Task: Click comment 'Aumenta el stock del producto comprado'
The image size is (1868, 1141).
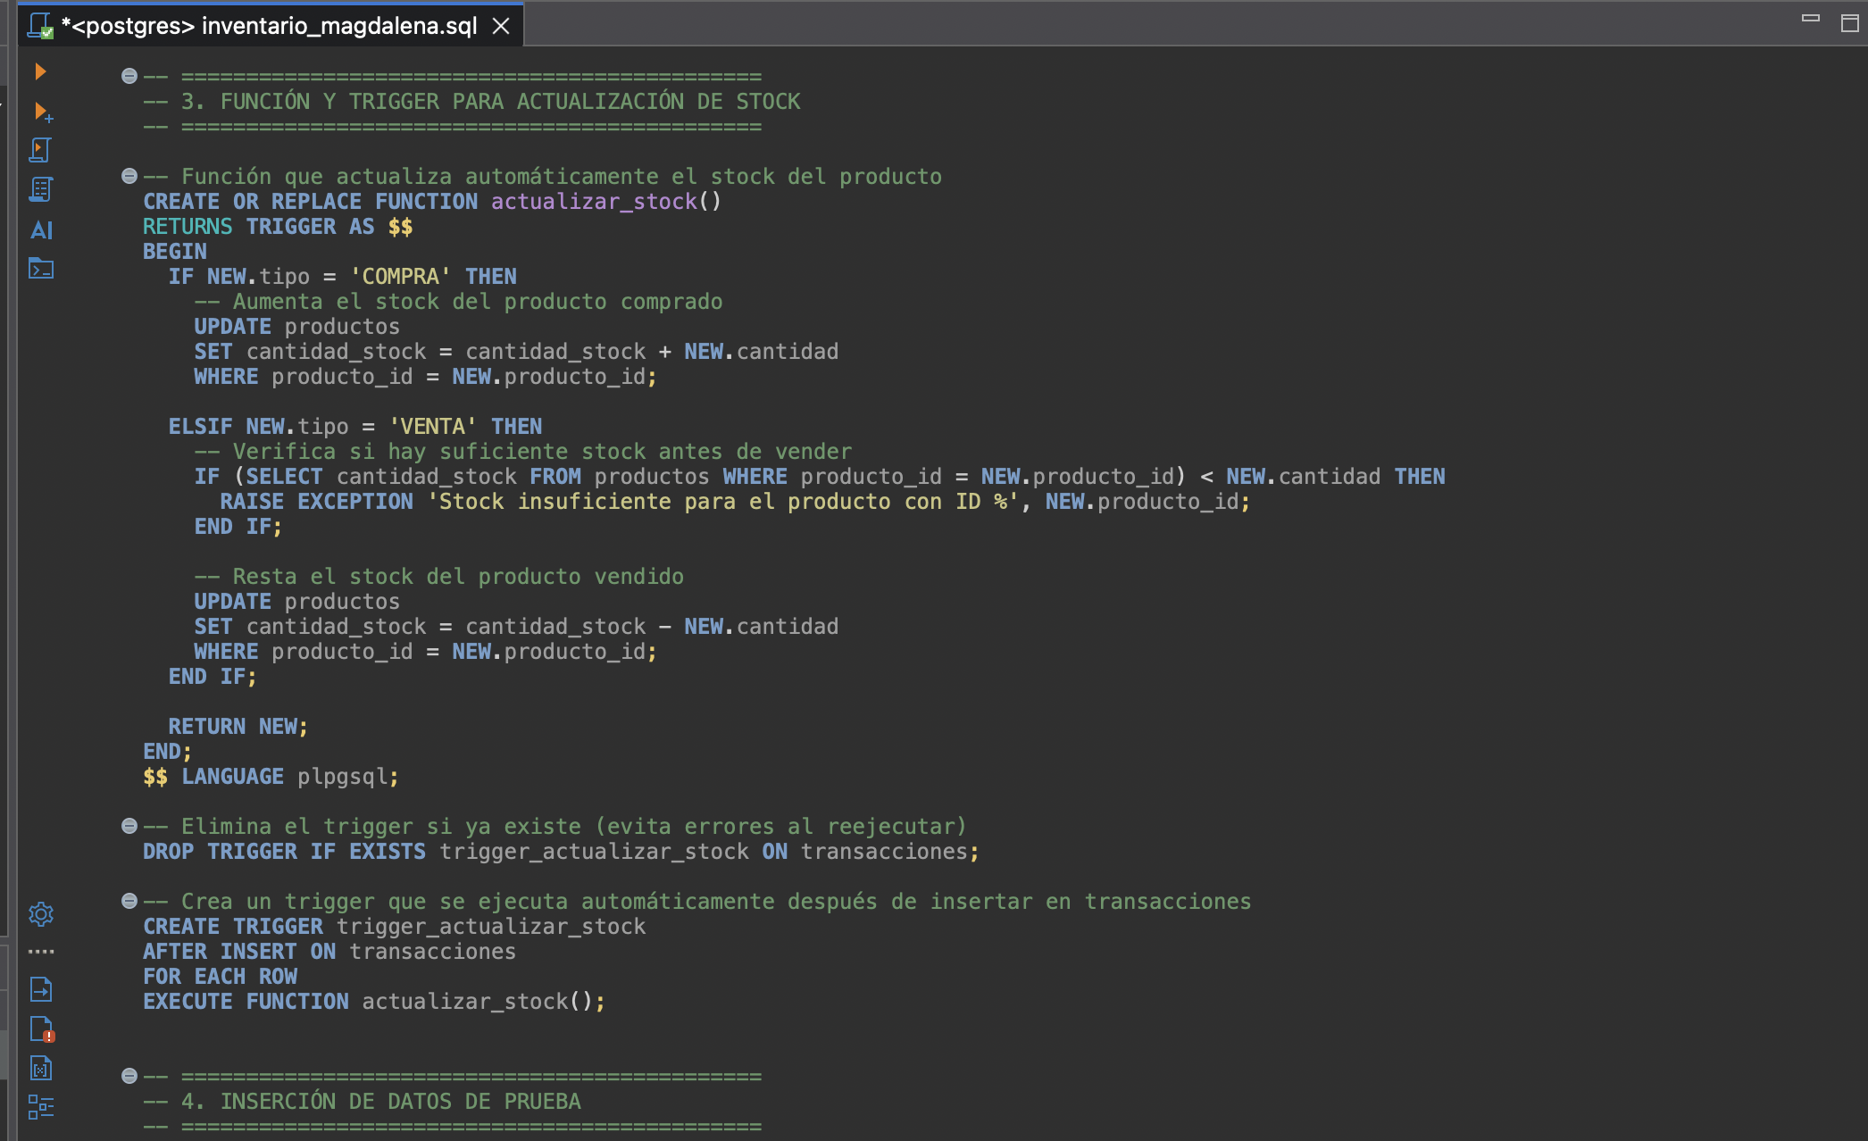Action: (x=458, y=302)
